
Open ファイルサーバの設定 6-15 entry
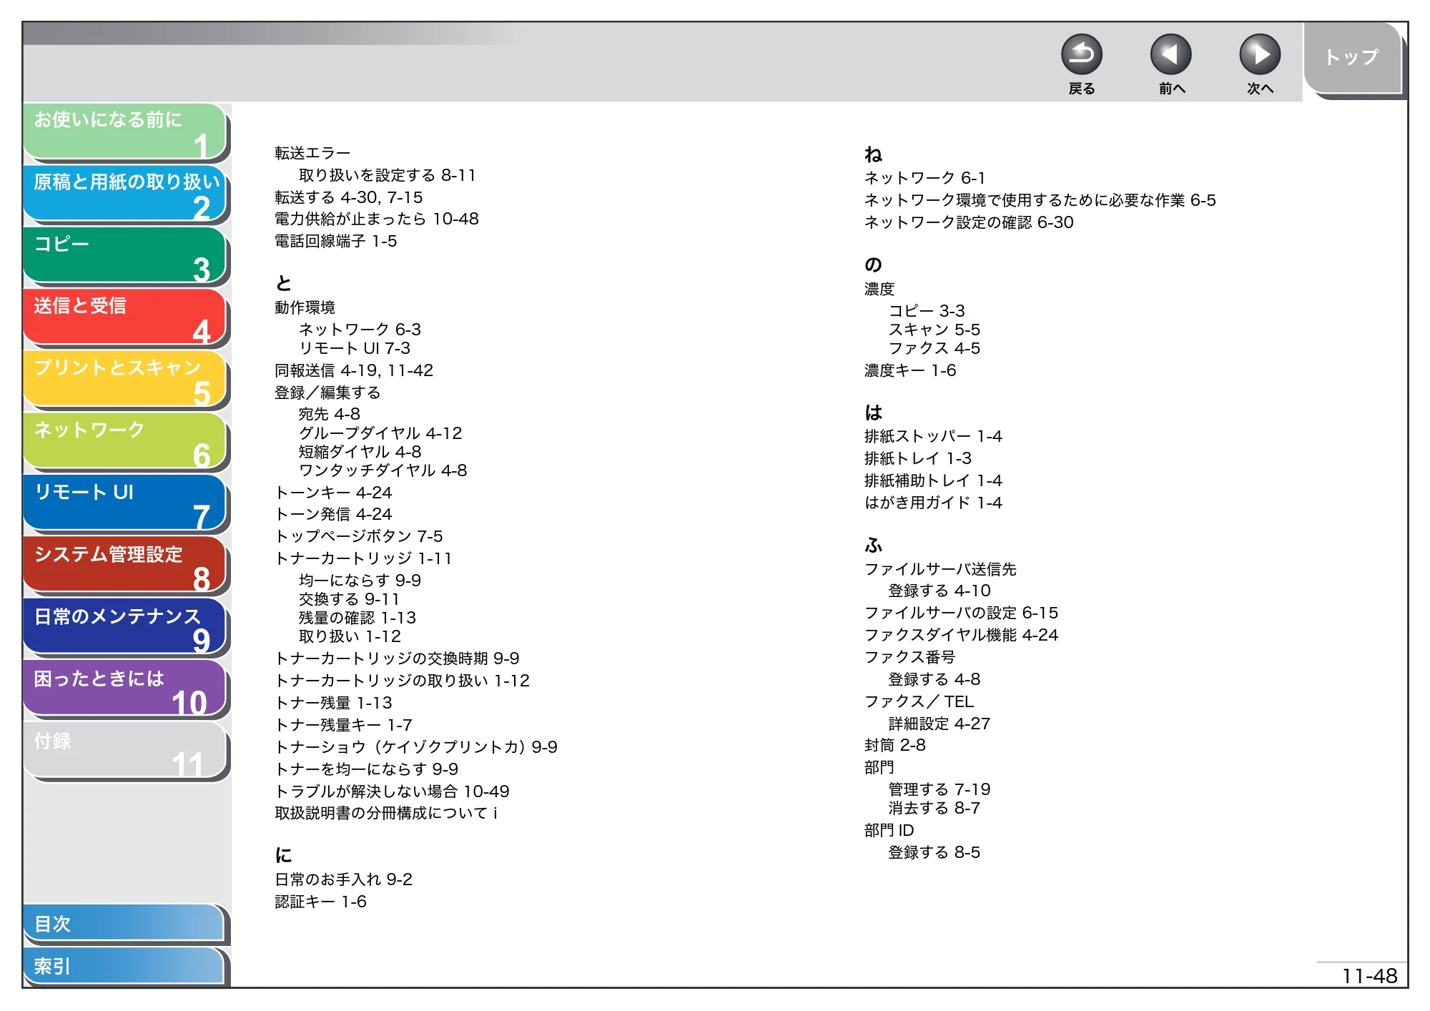coord(961,613)
